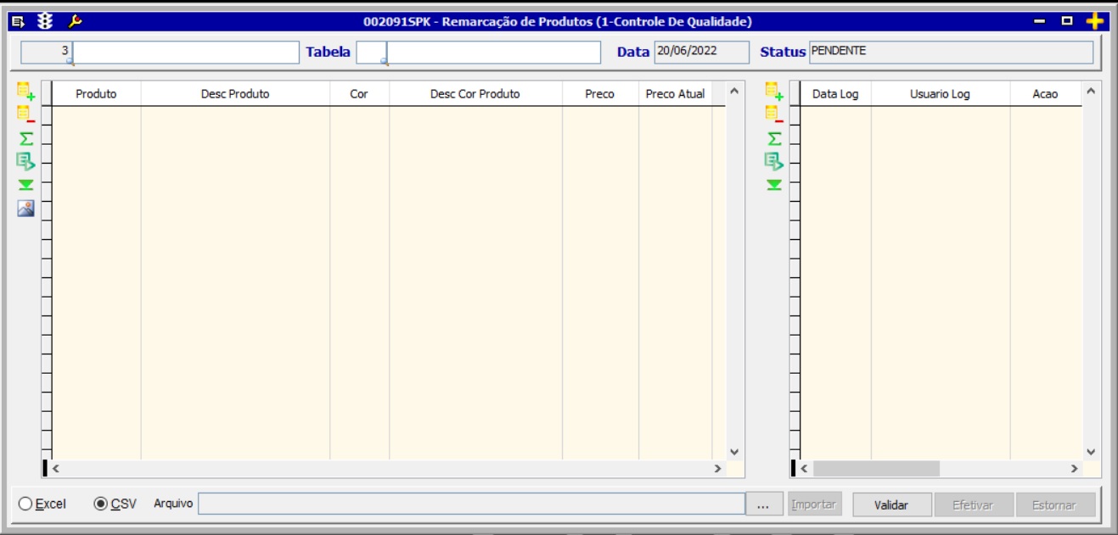Export the log grid with the green arrow icon
1118x535 pixels.
[773, 161]
